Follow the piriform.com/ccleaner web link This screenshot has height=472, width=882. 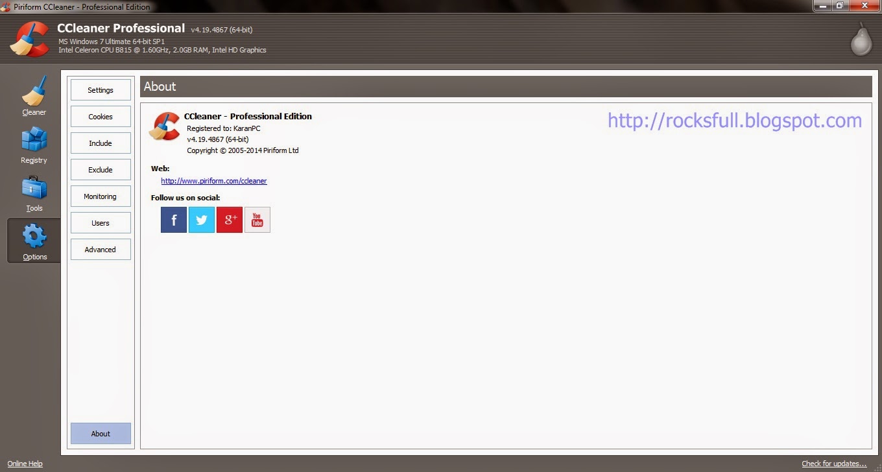point(214,180)
